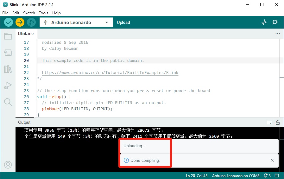Toggle the output scroll lock
Screen dimensions: 284x179
click(x=277, y=123)
